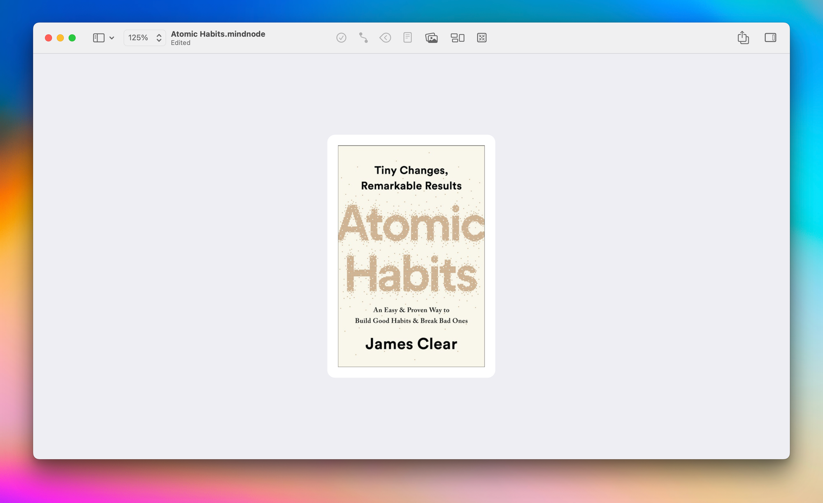Open the sidebar options chevron dropdown

coord(112,38)
